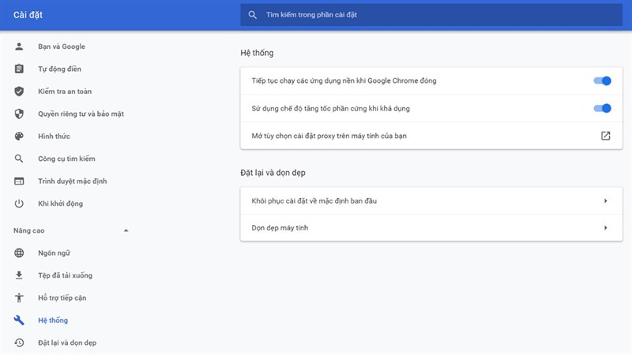Screen dimensions: 632x355
Task: Expand Khôi phục cài đặt về mặc định arrow
Action: (x=605, y=201)
